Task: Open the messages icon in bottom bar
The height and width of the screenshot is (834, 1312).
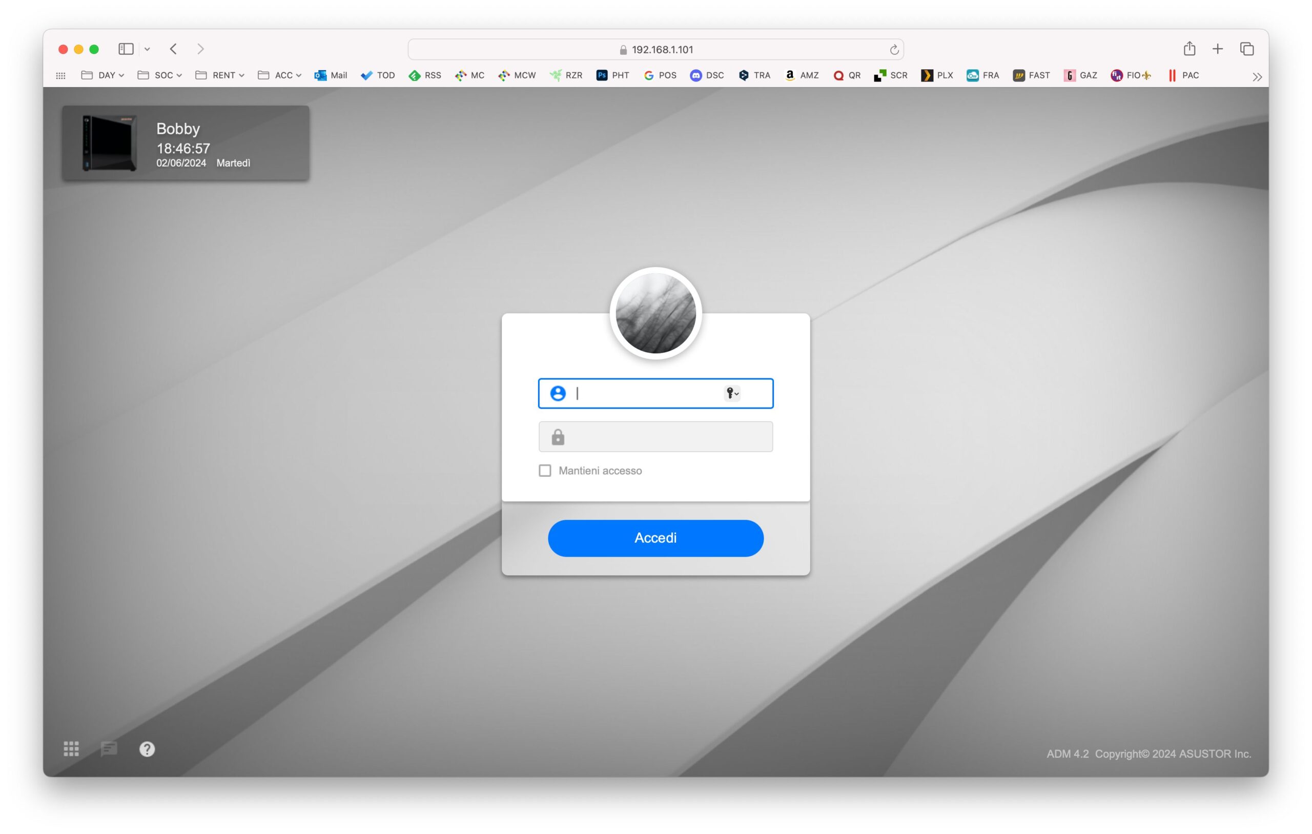Action: tap(109, 748)
